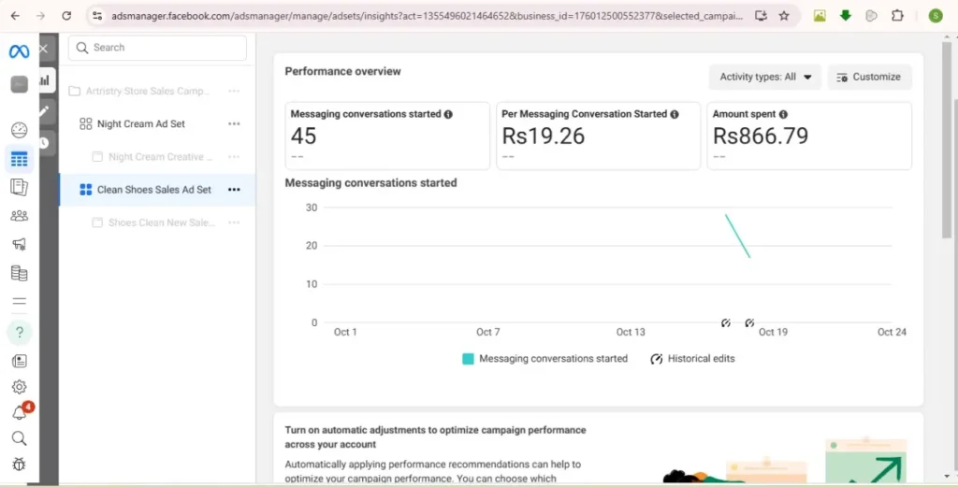Open the Help question mark icon
The height and width of the screenshot is (487, 958).
click(19, 332)
